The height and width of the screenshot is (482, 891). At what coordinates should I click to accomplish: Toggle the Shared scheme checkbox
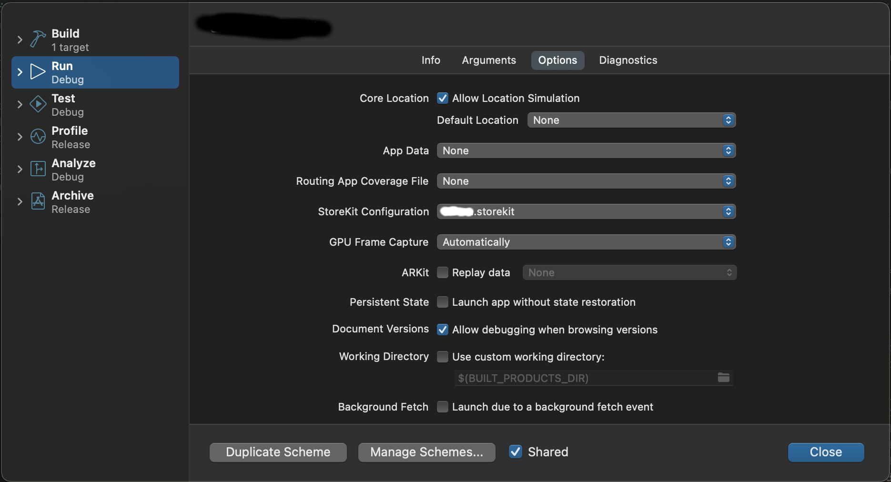click(x=515, y=452)
